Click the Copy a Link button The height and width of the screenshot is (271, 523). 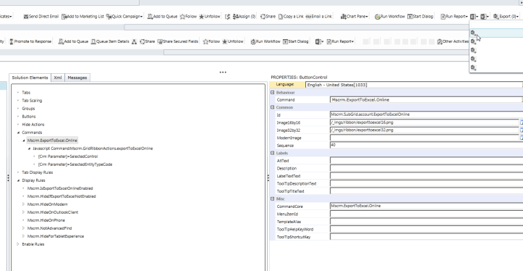pos(291,17)
